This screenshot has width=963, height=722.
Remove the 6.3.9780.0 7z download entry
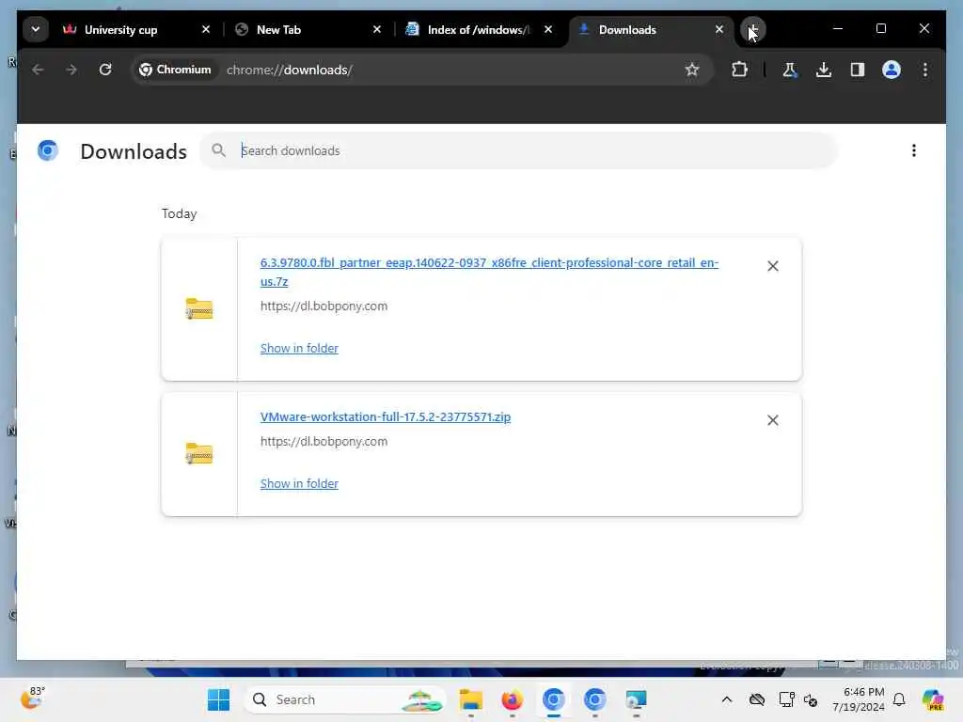click(773, 266)
